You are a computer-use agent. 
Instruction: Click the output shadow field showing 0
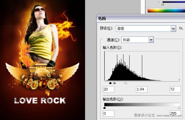click(108, 114)
